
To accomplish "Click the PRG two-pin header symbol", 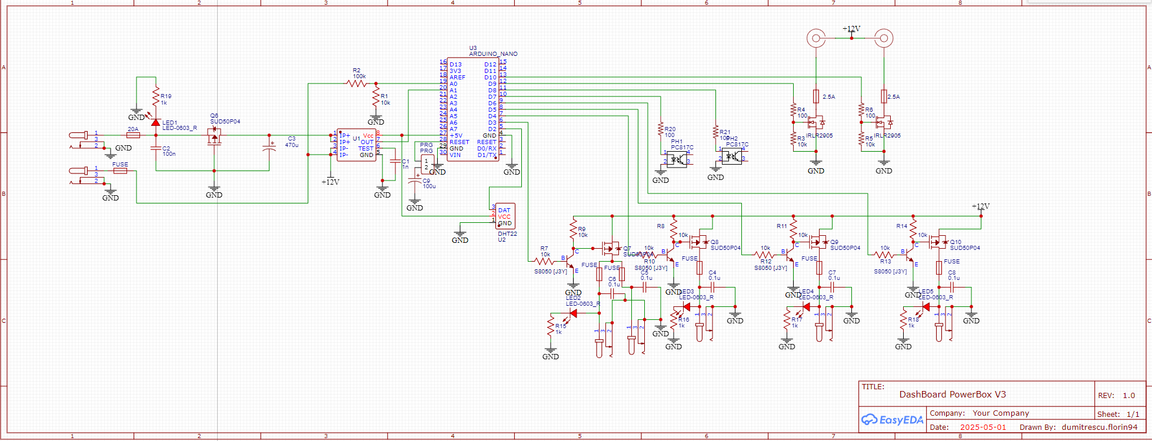I will (428, 163).
